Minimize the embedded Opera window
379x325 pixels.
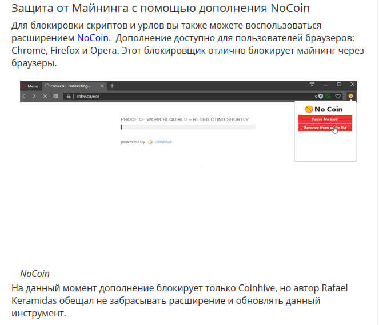(326, 85)
